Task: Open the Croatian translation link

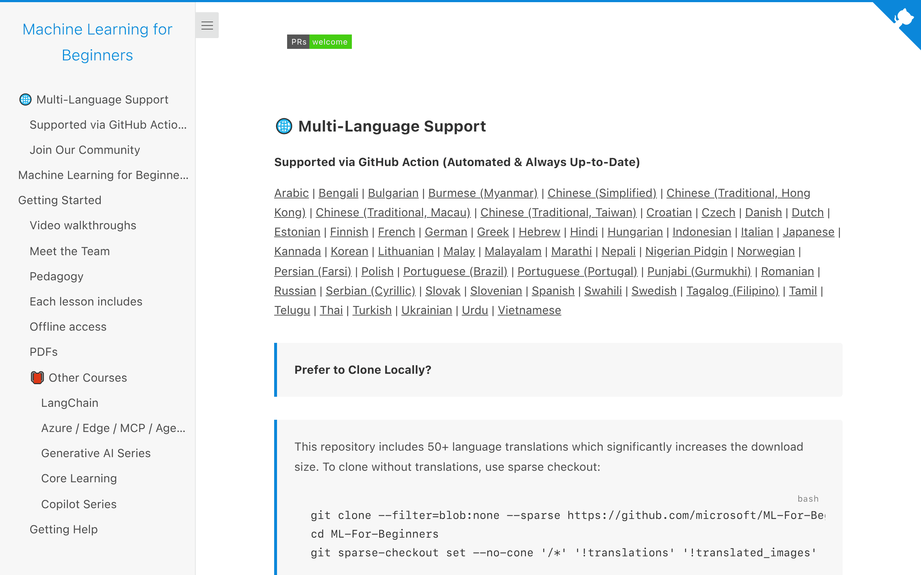Action: tap(669, 212)
